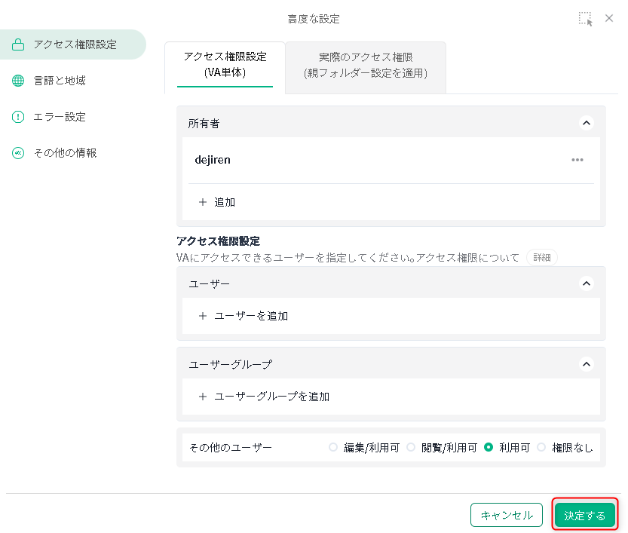The width and height of the screenshot is (628, 533).
Task: Select the アクセス権限設定 (VA単体) tab
Action: point(225,65)
